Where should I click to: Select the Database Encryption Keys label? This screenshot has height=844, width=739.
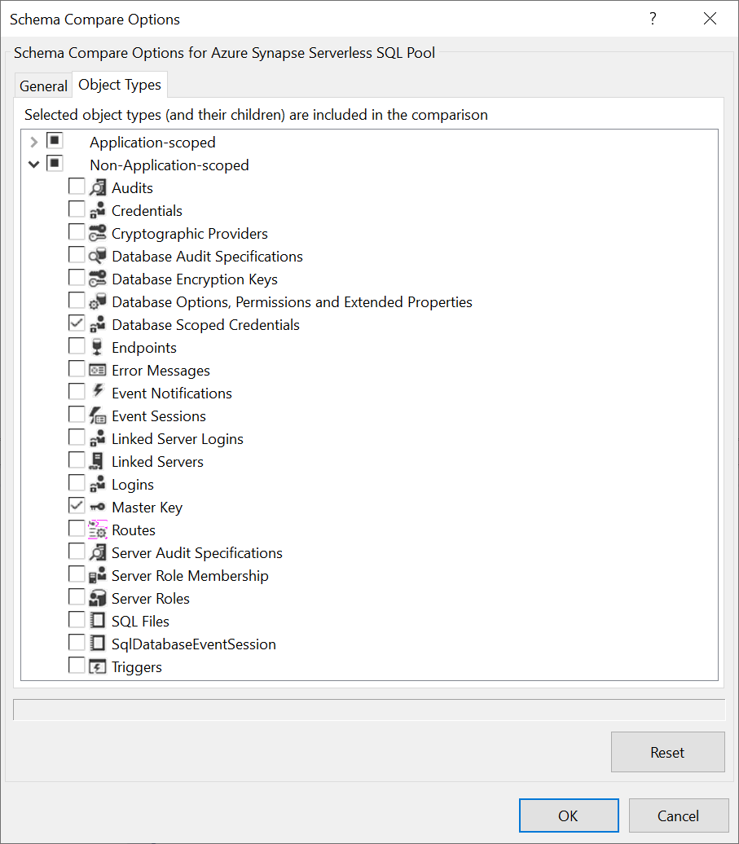(x=195, y=279)
